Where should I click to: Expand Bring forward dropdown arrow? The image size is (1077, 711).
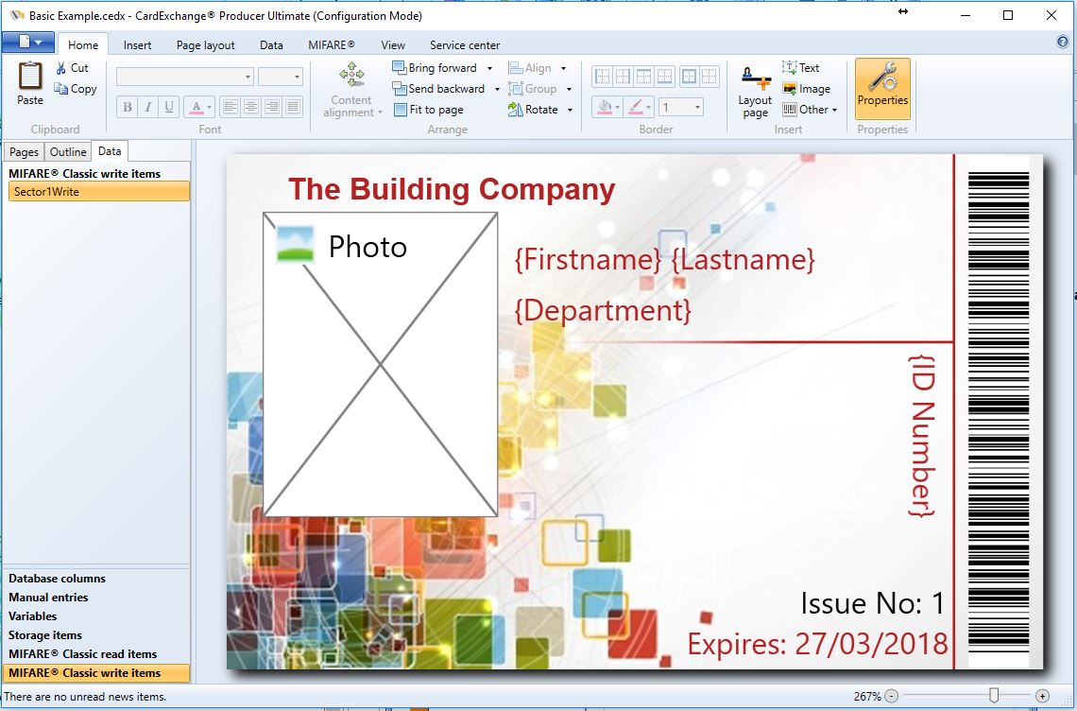[489, 68]
